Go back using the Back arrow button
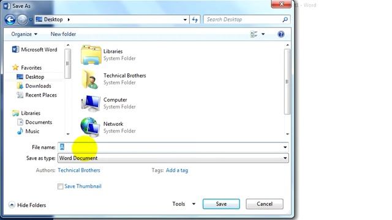The height and width of the screenshot is (220, 392). click(x=10, y=20)
